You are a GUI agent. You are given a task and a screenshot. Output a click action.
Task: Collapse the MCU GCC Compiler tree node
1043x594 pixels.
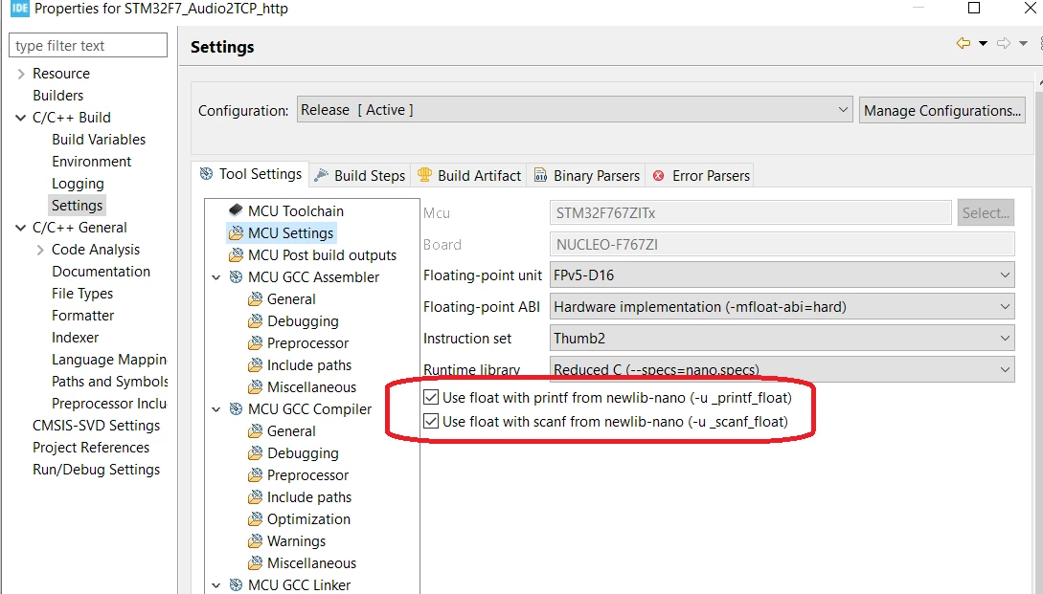point(216,409)
